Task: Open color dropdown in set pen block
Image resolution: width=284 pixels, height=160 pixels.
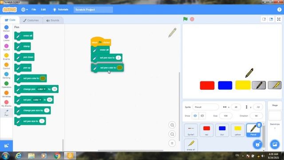Action: [x=37, y=100]
